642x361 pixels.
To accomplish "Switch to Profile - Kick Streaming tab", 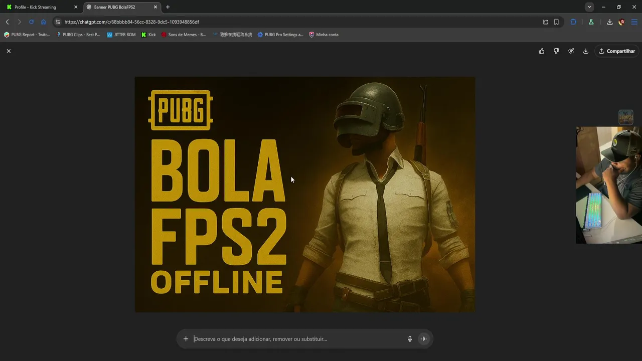I will [x=42, y=7].
